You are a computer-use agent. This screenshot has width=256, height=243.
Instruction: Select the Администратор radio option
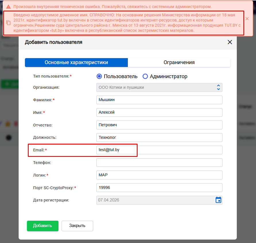tap(145, 76)
